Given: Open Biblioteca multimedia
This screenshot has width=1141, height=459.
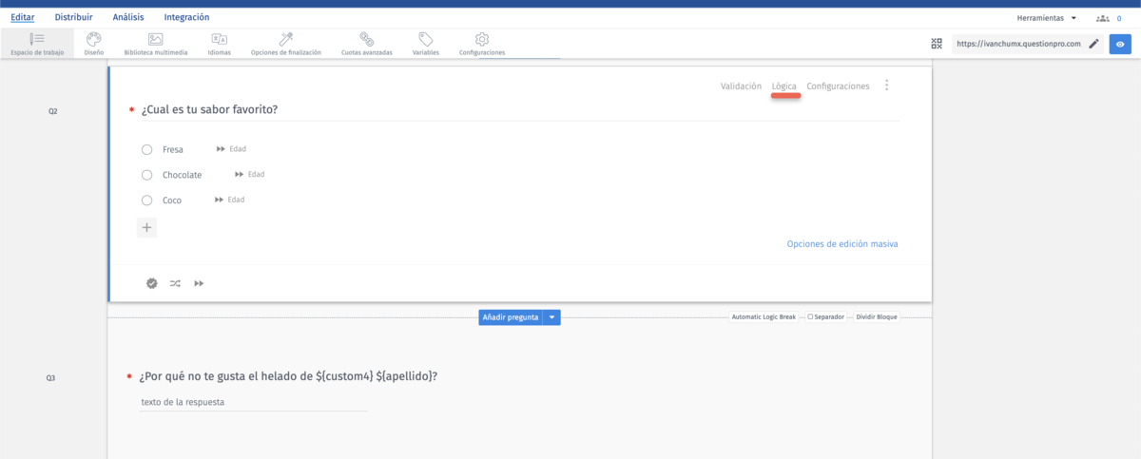Looking at the screenshot, I should click(156, 44).
